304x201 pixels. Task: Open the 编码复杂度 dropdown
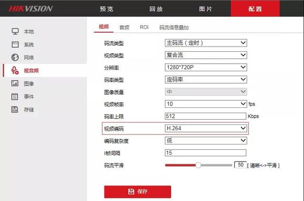coord(206,141)
